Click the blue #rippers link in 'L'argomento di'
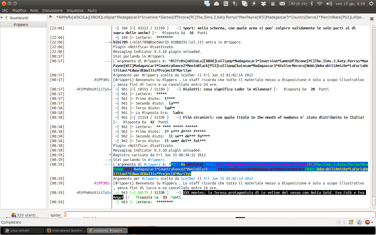 (x=152, y=164)
